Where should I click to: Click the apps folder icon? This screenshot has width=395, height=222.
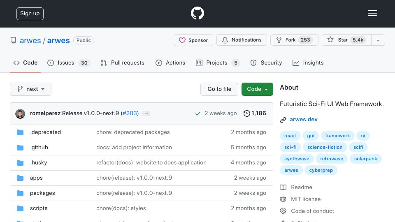[20, 178]
